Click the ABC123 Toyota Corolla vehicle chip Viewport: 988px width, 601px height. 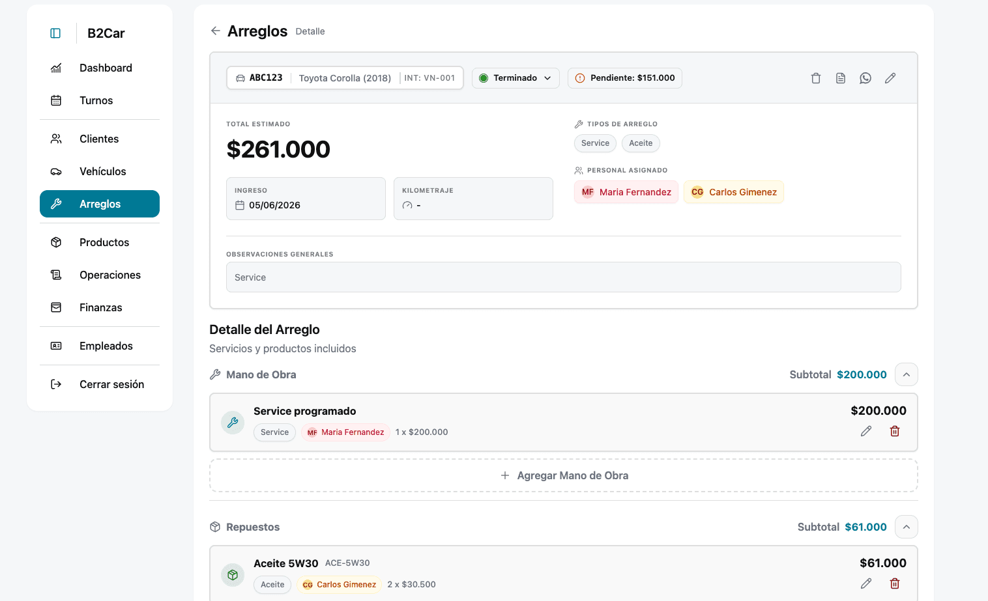pos(345,78)
